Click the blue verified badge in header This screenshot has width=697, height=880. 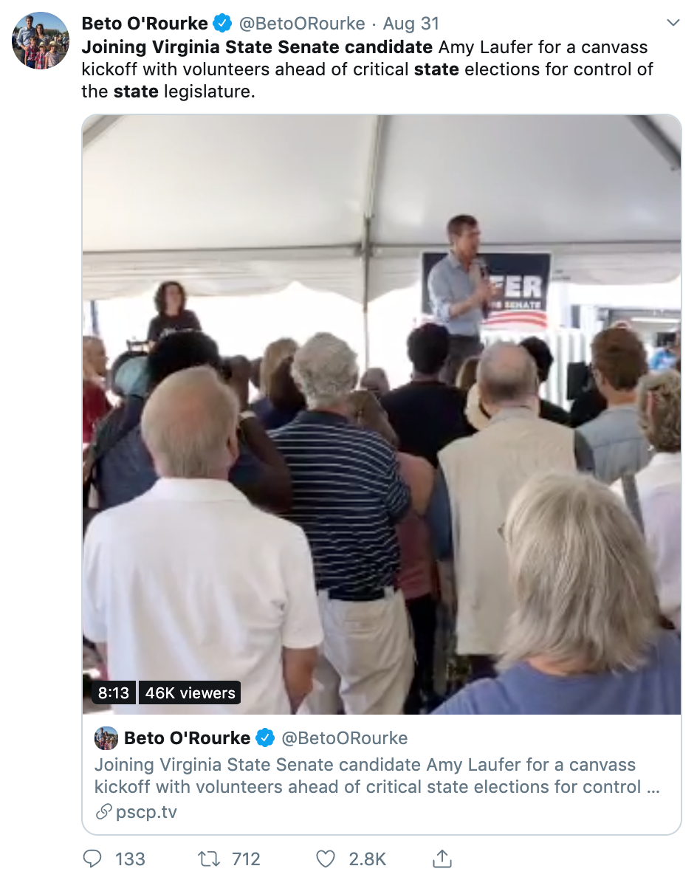(223, 24)
